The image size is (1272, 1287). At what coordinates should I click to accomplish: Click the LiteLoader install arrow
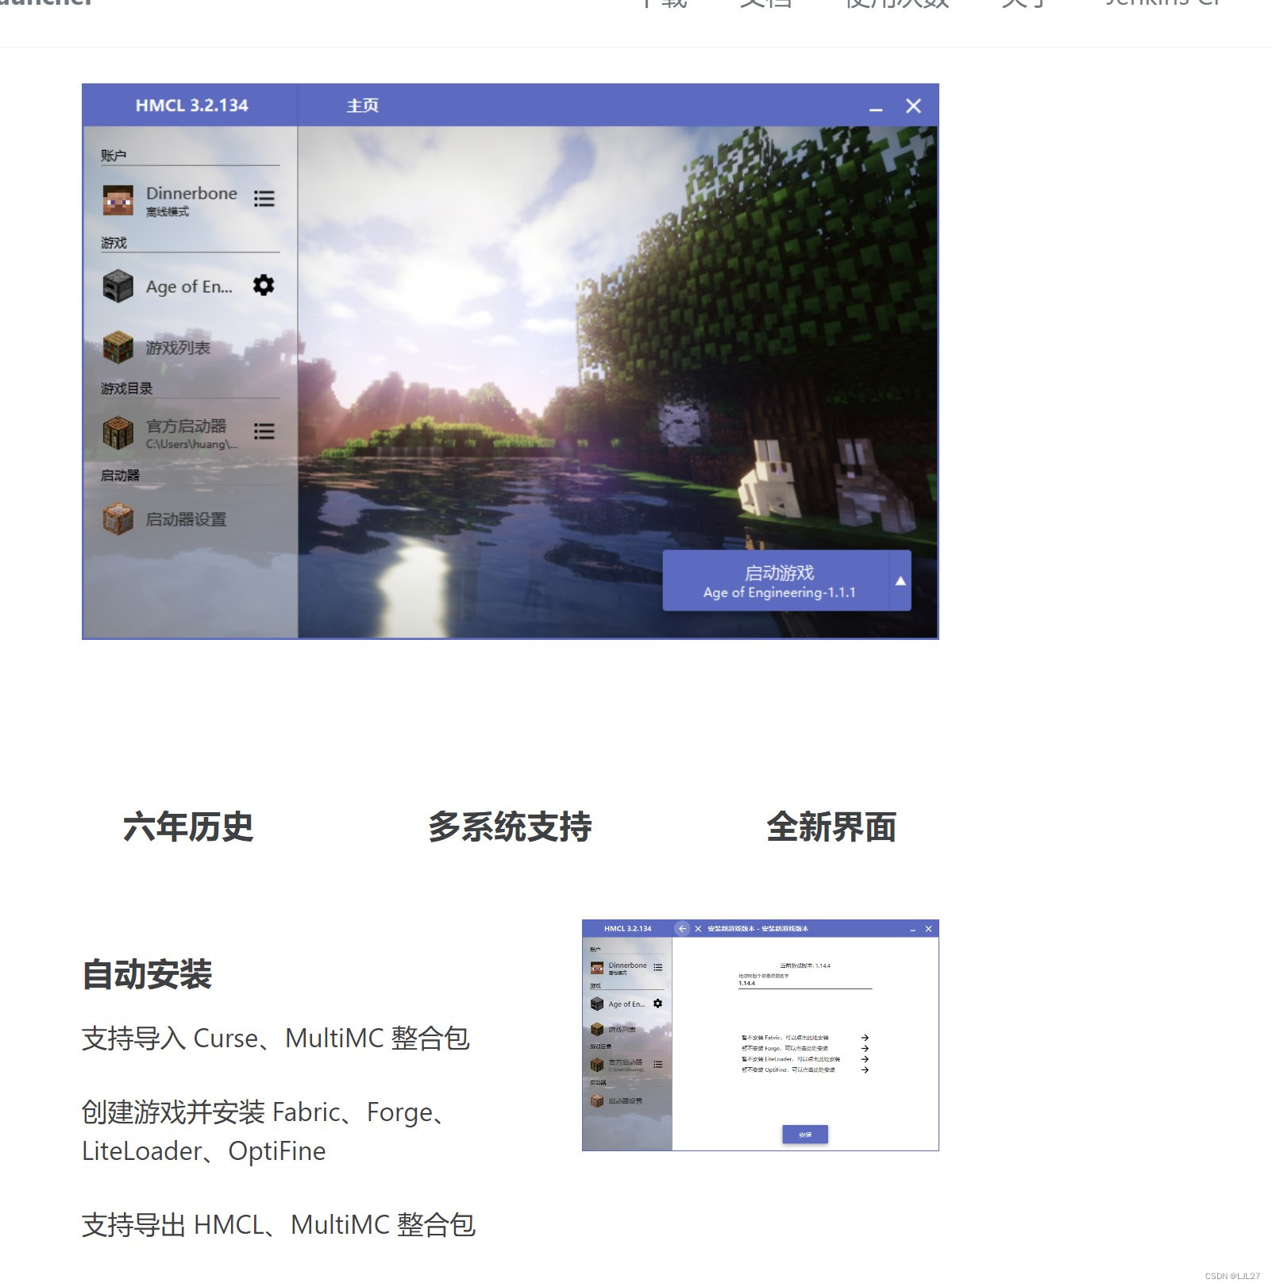pos(865,1059)
